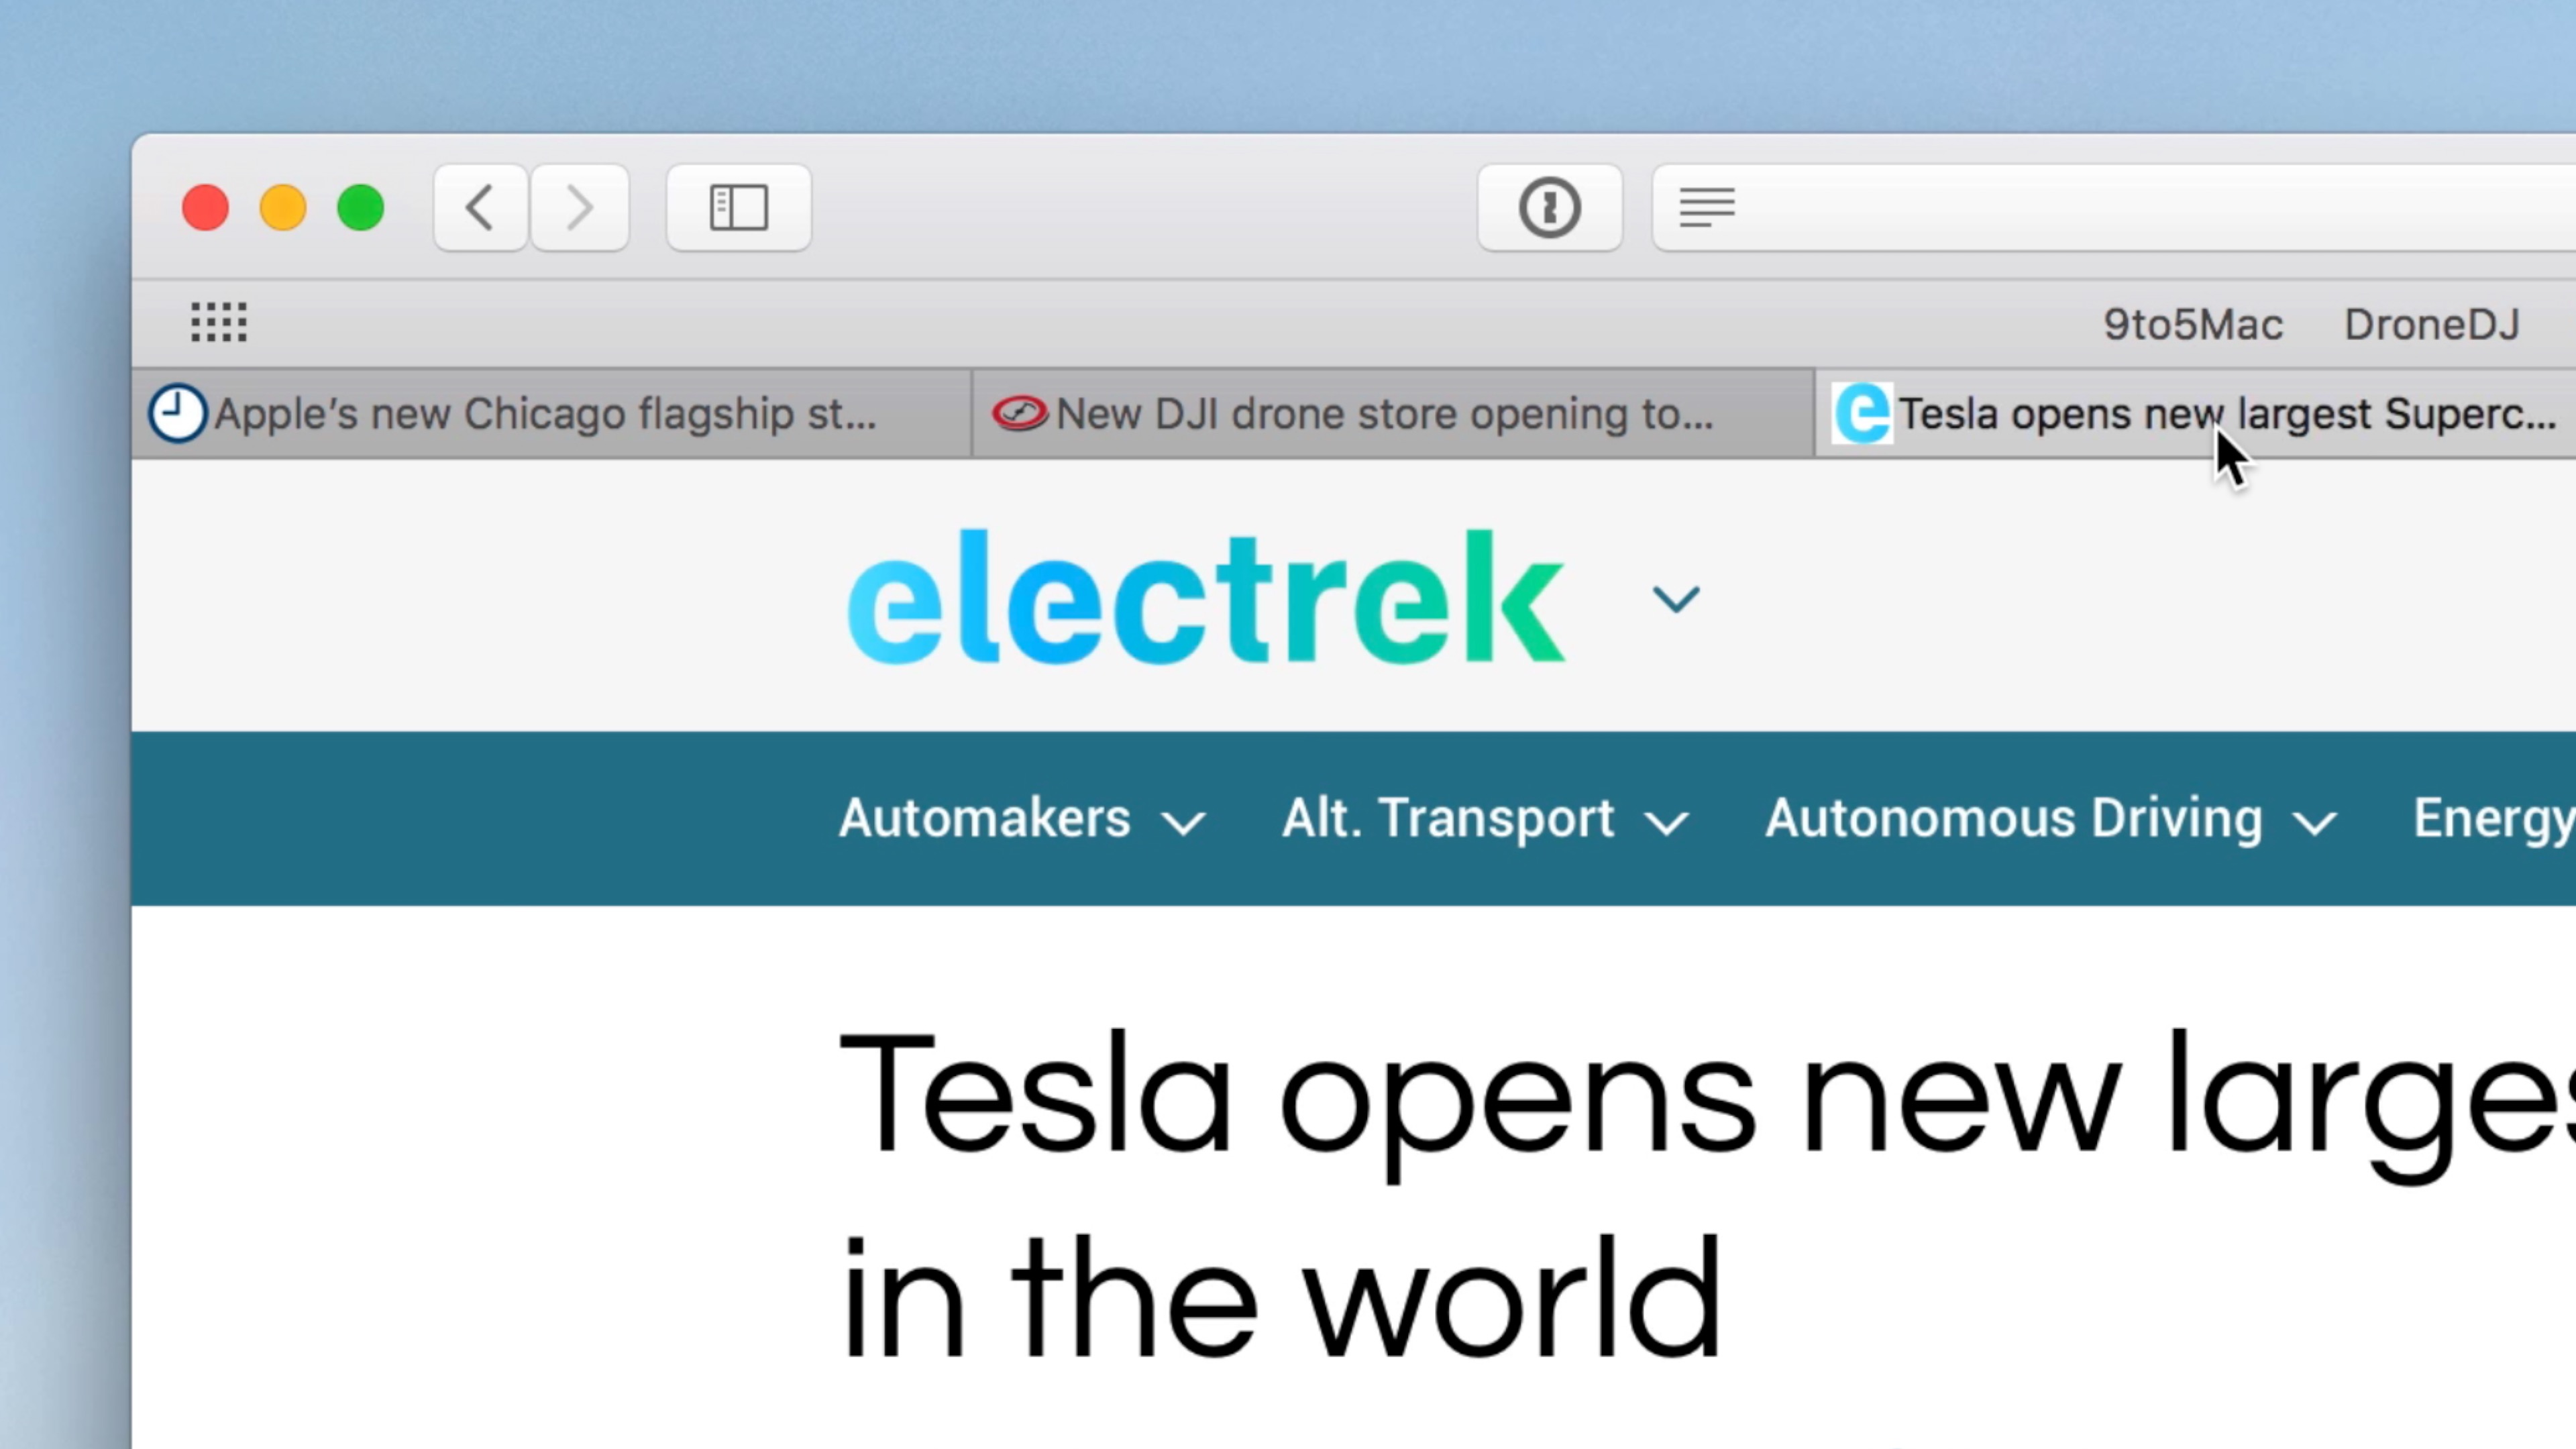The height and width of the screenshot is (1449, 2576).
Task: Click the back navigation arrow icon
Action: [480, 209]
